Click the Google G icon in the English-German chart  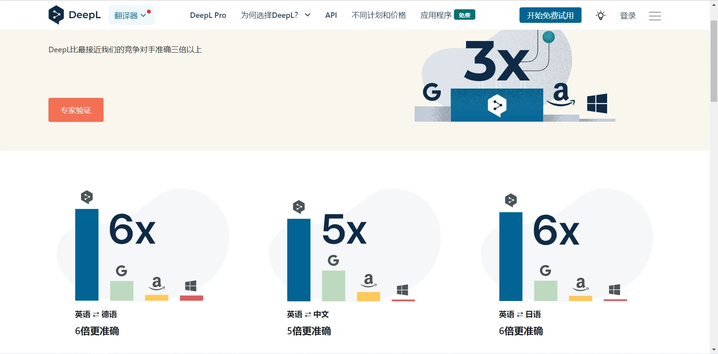click(x=121, y=270)
